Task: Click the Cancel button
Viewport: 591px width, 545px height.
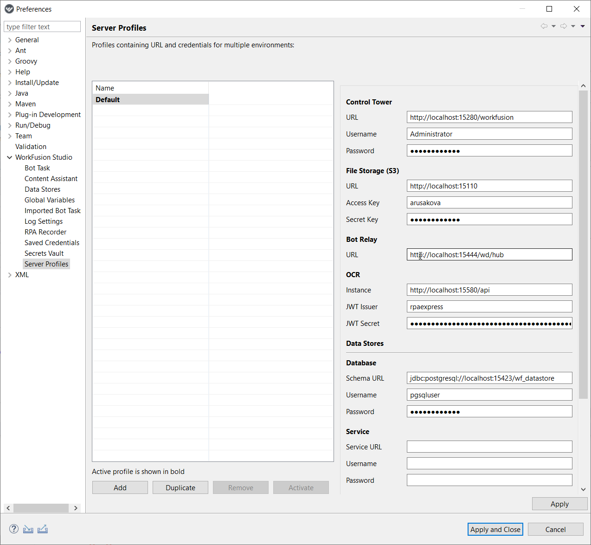Action: click(555, 529)
